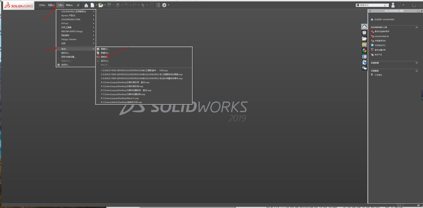
Task: Click the Redo arrow icon
Action: 135,5
